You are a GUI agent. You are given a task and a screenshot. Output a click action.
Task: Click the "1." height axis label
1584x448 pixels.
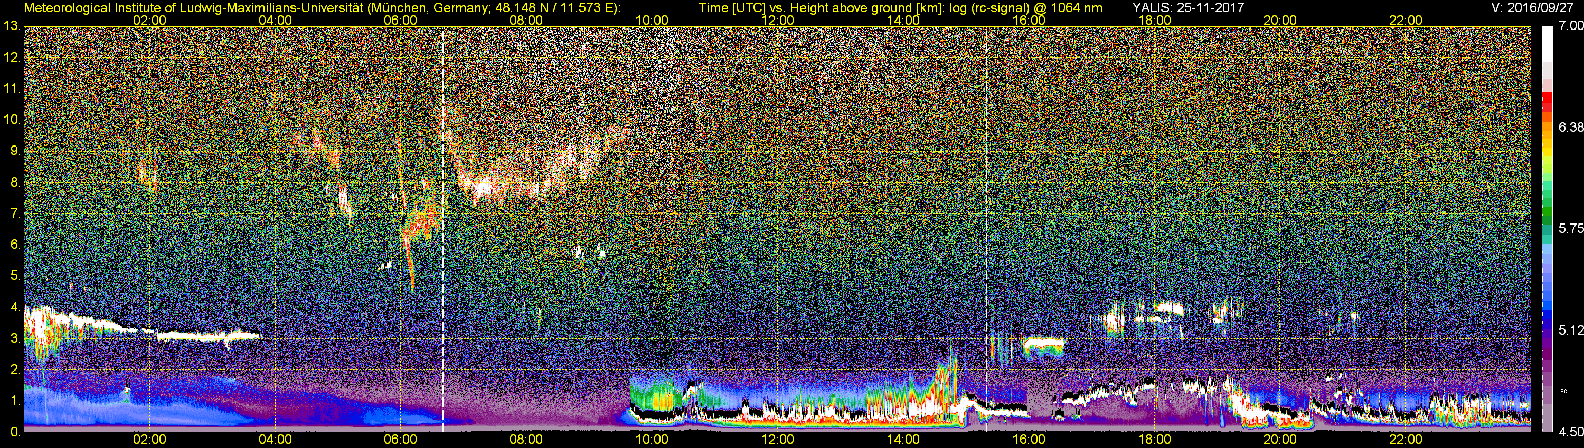(15, 400)
